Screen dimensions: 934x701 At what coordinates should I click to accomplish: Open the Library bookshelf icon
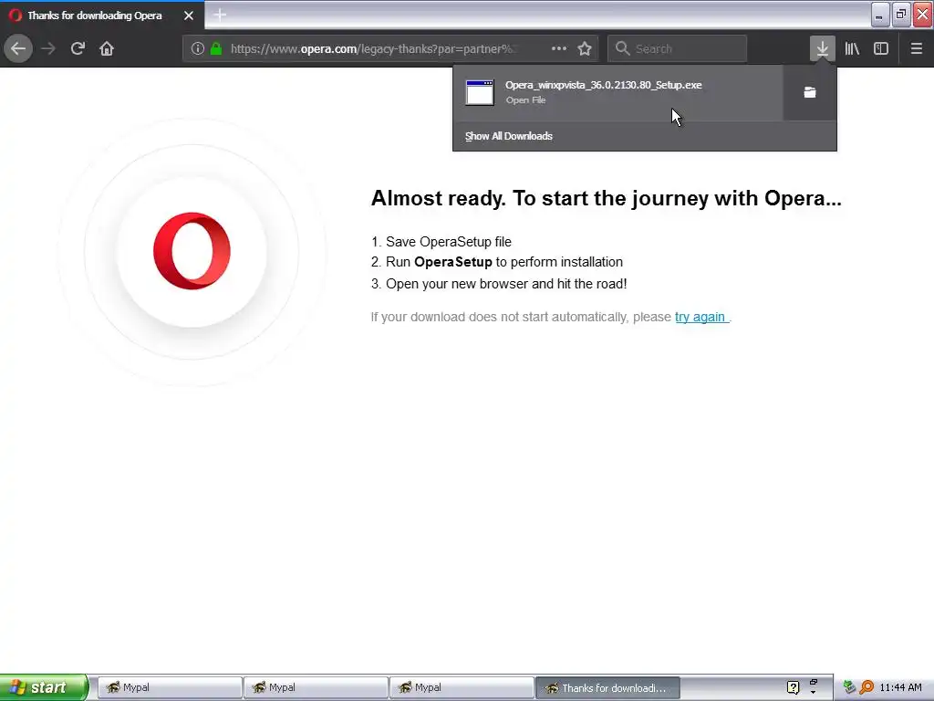[x=852, y=48]
